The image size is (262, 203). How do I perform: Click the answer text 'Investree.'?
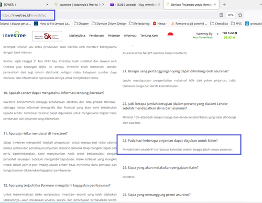pos(129,177)
